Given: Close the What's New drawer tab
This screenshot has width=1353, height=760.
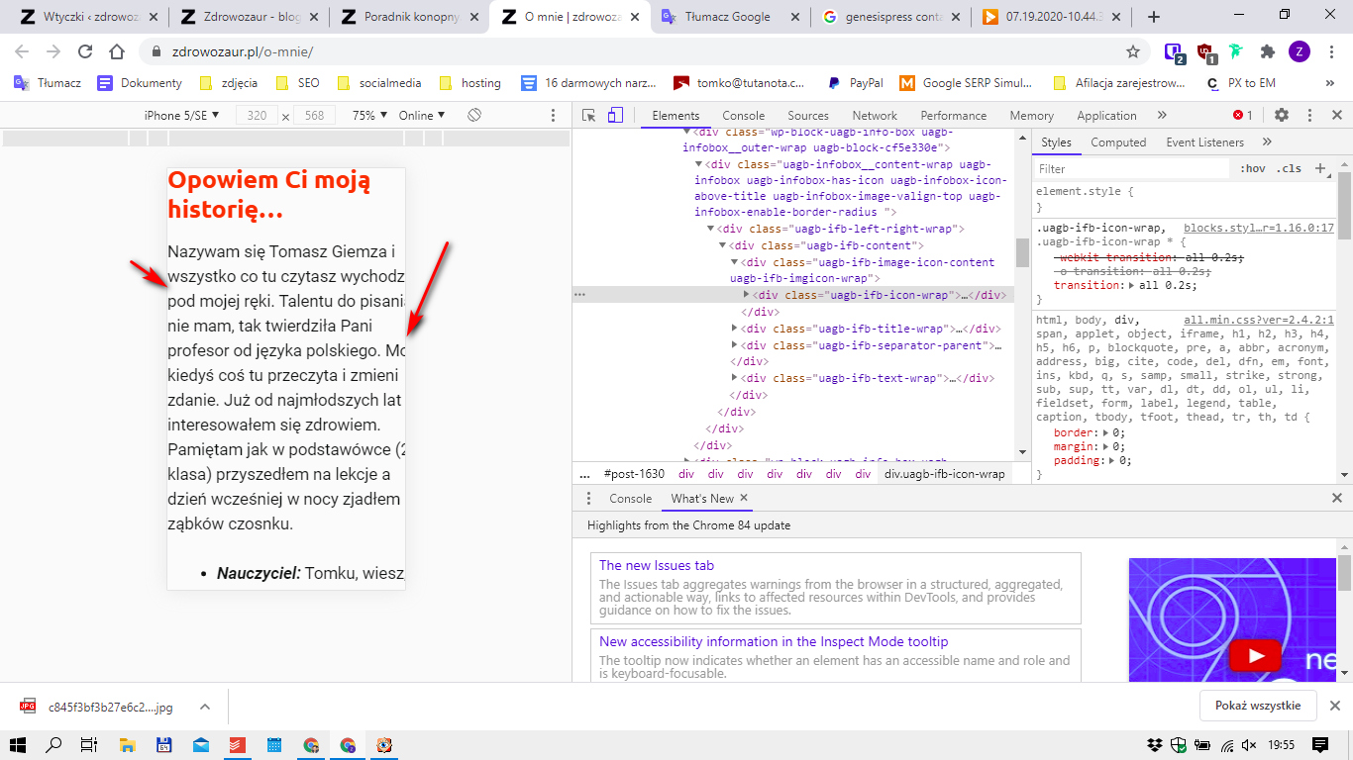Looking at the screenshot, I should coord(744,498).
